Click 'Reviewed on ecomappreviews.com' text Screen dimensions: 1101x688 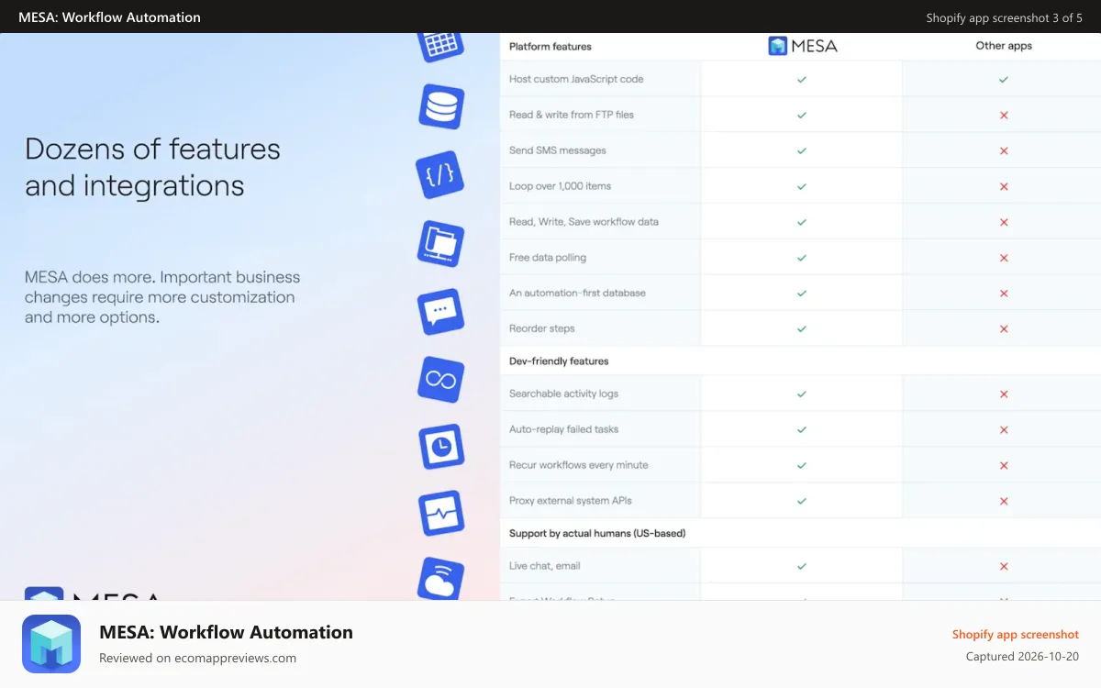tap(197, 658)
